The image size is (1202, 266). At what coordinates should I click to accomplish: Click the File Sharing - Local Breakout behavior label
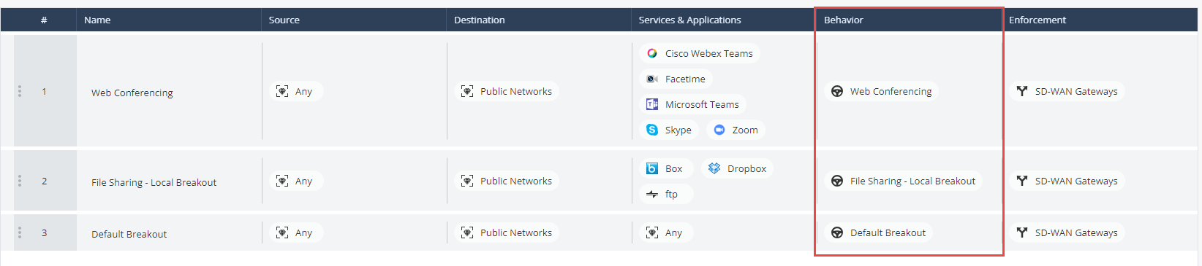912,181
